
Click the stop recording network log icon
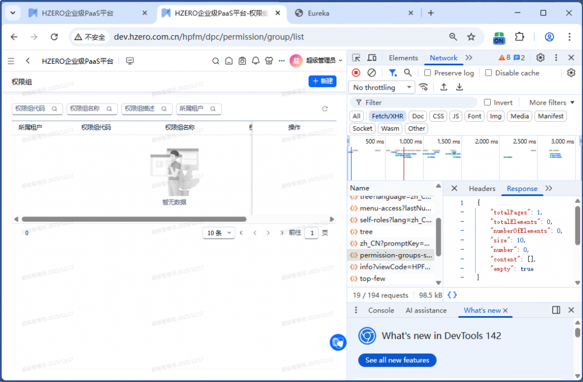pos(356,73)
